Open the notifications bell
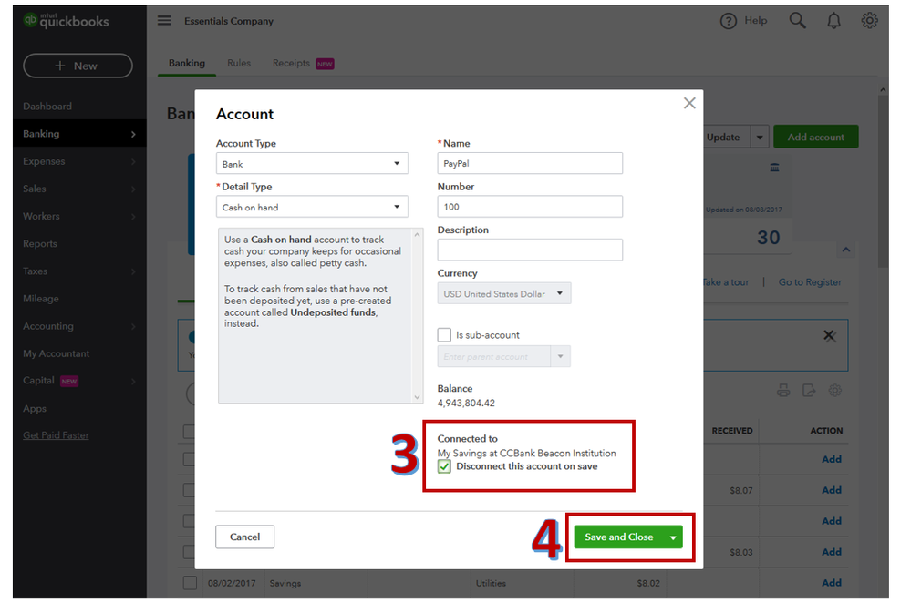 833,21
